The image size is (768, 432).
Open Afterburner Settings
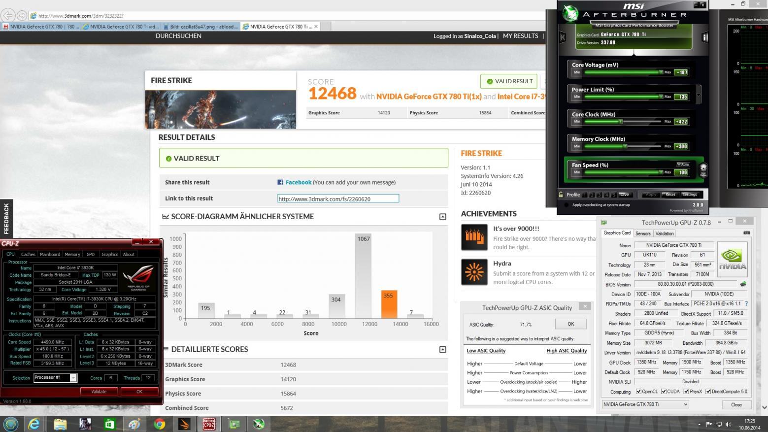689,195
